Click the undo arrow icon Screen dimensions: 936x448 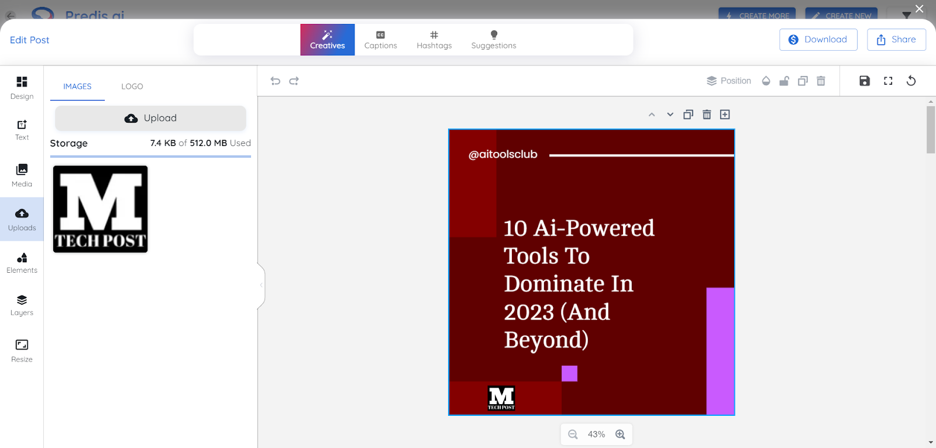276,81
